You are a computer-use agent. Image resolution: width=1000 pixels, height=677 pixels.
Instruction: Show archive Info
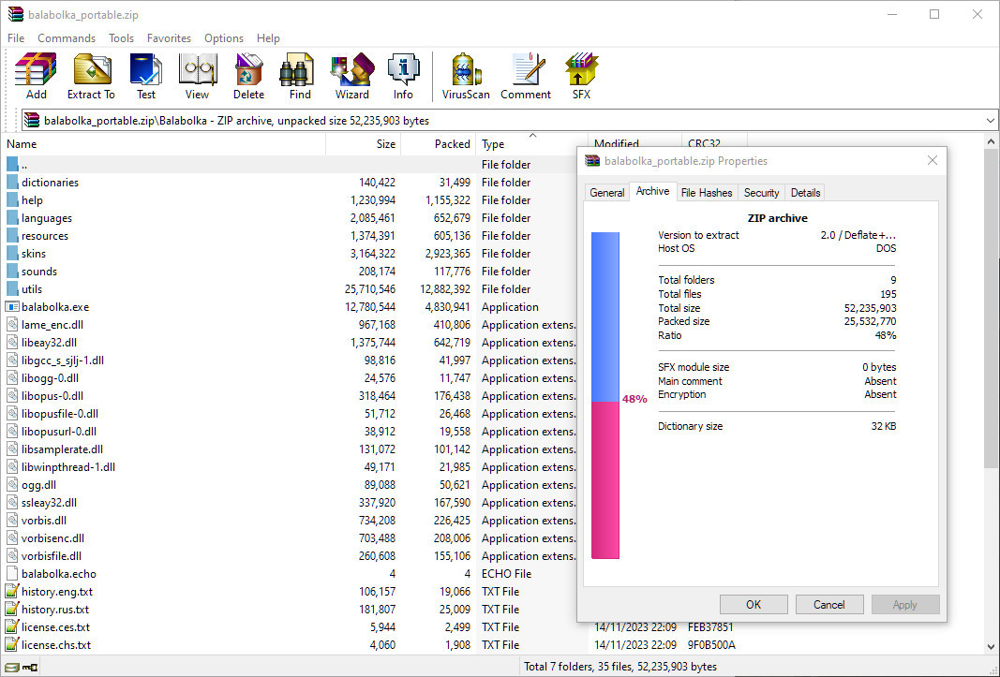[x=403, y=69]
